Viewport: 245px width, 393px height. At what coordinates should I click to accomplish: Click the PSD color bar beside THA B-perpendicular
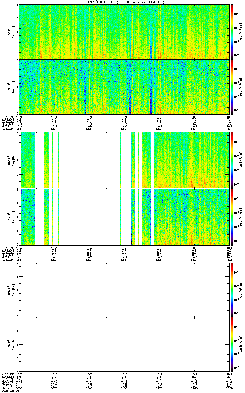click(x=232, y=32)
